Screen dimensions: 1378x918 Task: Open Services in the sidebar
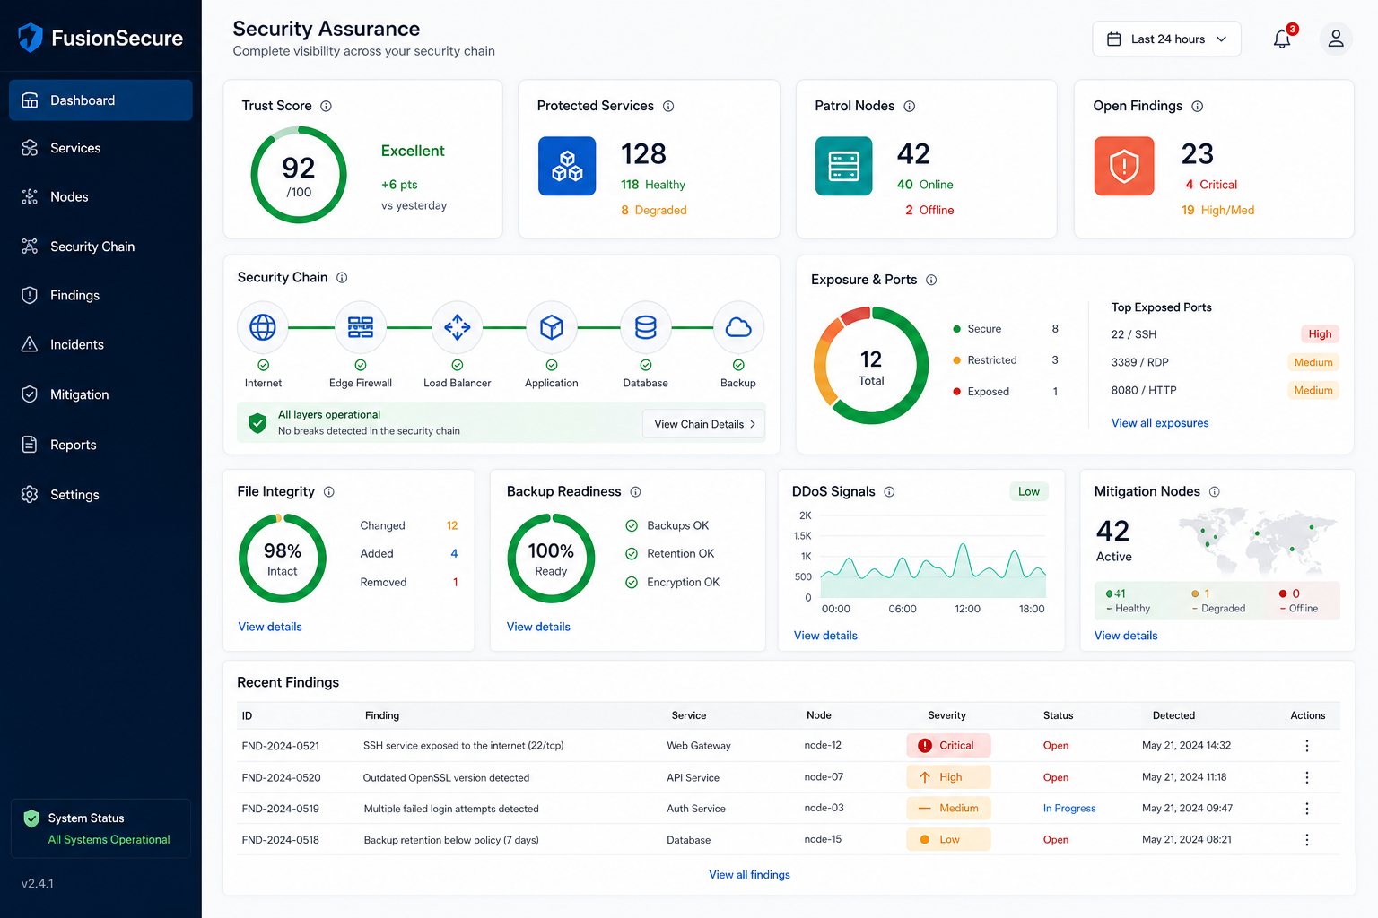point(100,148)
